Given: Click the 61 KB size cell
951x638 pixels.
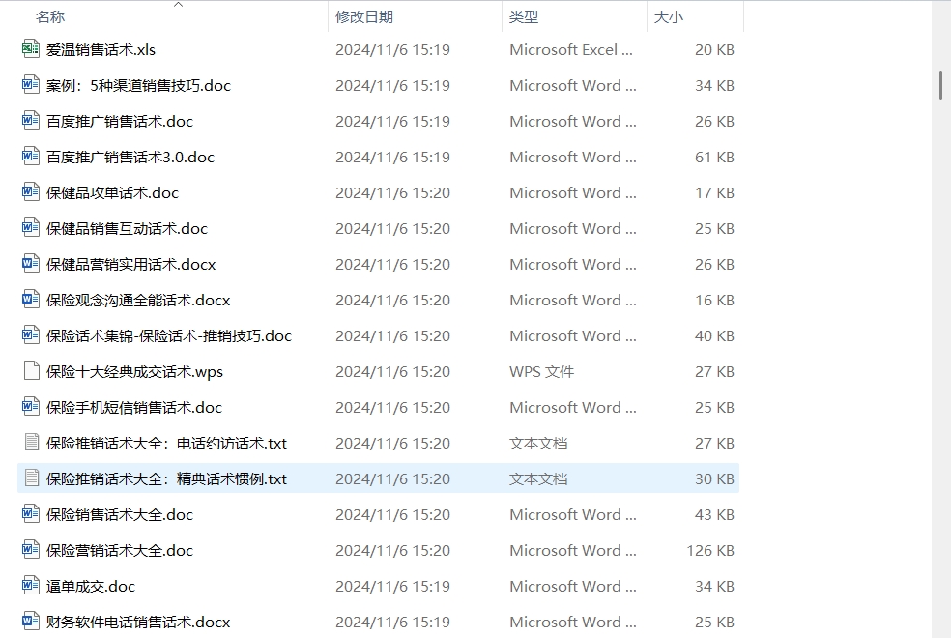Looking at the screenshot, I should [x=714, y=157].
